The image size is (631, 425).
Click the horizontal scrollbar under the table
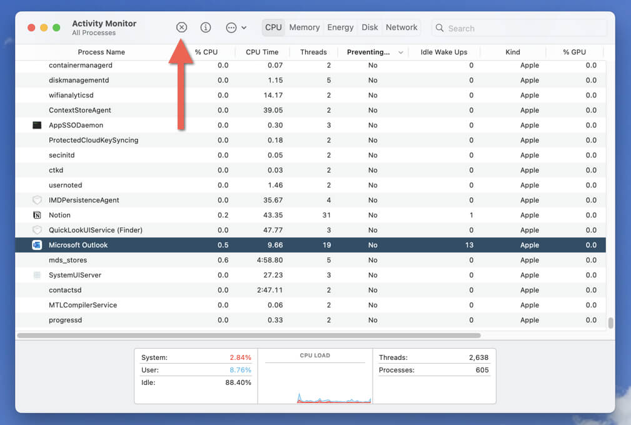pos(249,336)
